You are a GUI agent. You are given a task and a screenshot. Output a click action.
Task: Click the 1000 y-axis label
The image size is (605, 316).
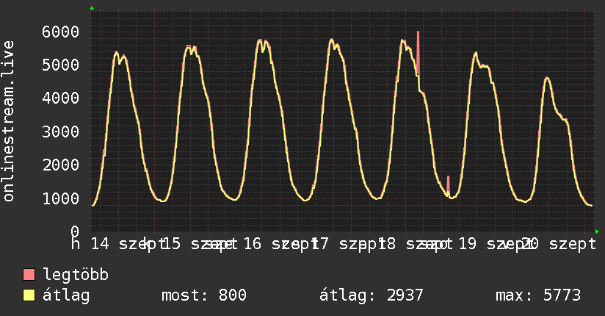pyautogui.click(x=61, y=198)
